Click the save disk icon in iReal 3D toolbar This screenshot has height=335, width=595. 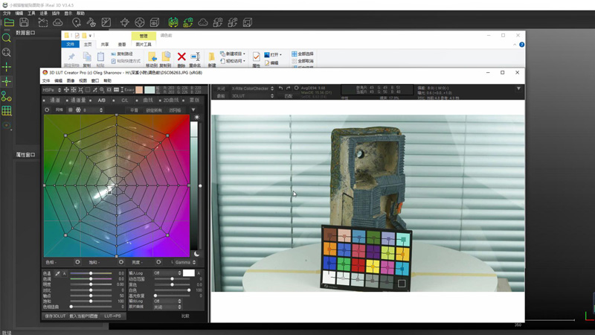(x=25, y=23)
